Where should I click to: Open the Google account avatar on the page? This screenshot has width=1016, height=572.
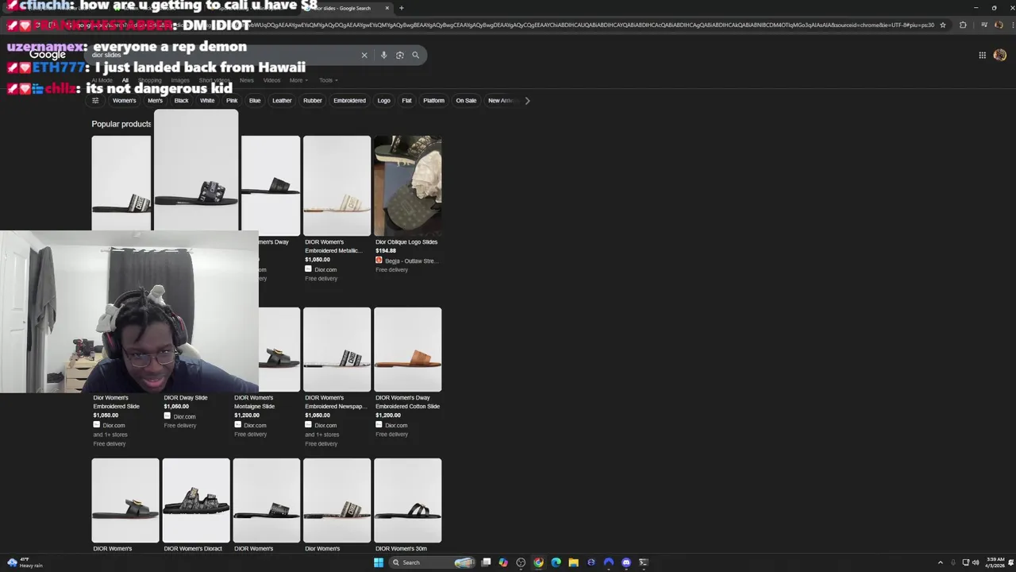pos(1000,55)
